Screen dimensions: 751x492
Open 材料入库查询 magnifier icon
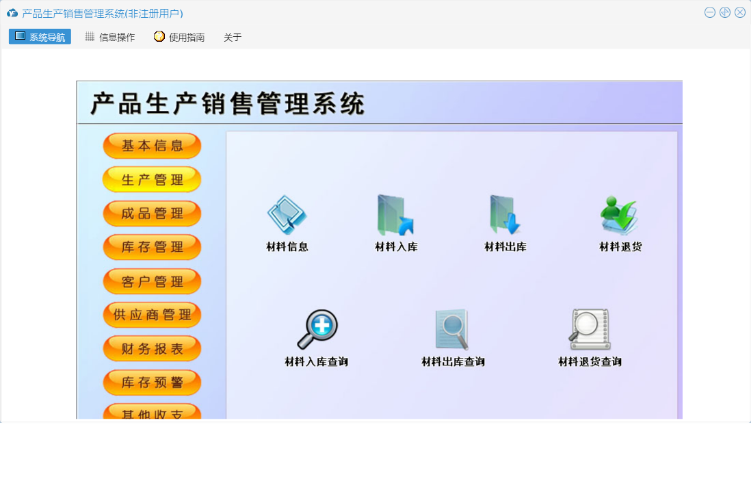point(317,331)
